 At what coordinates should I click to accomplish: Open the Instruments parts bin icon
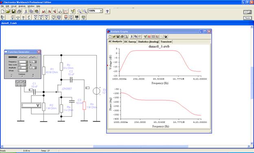point(83,17)
